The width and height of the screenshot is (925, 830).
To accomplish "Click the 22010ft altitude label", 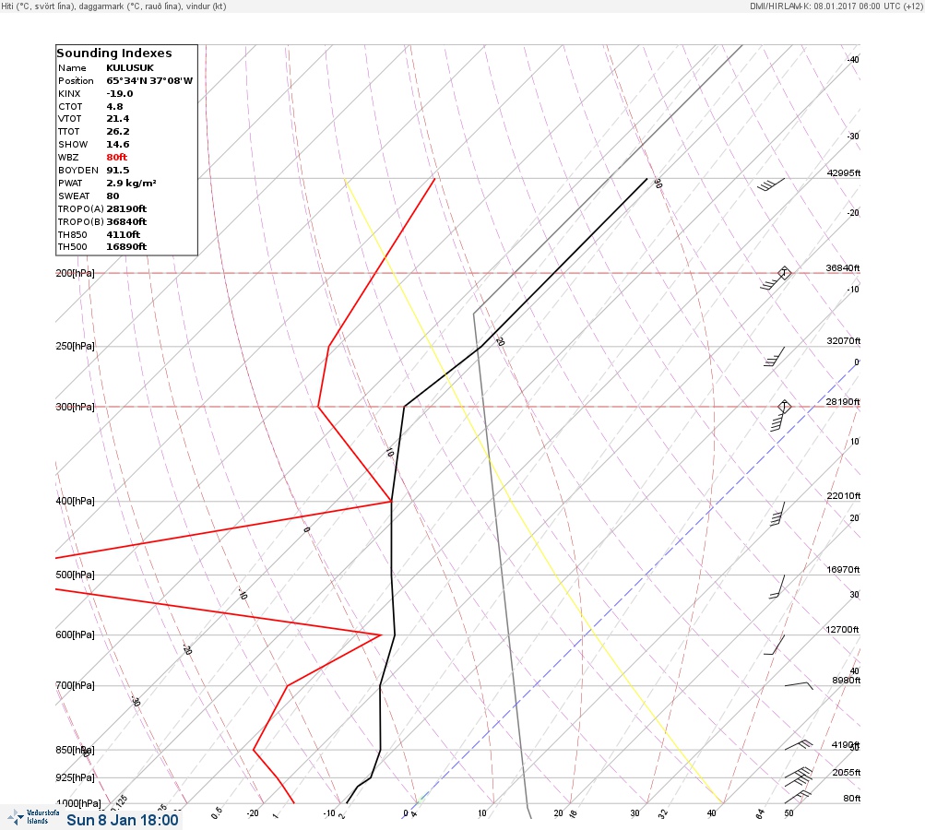I will click(844, 495).
